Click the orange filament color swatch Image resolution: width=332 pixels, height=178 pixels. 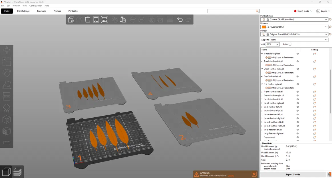point(263,27)
